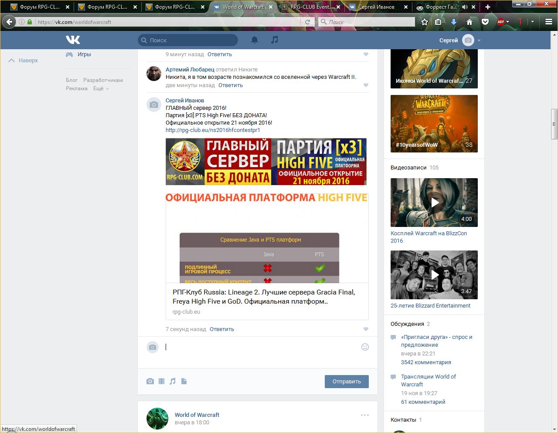
Task: Open the Контакты section header
Action: (403, 420)
